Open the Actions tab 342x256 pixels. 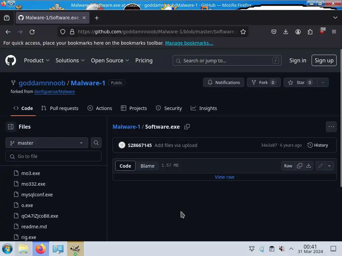click(100, 108)
